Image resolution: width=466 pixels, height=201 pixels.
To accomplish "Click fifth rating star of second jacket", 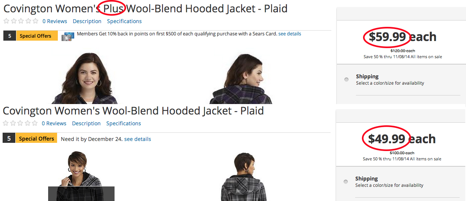I will coord(35,123).
